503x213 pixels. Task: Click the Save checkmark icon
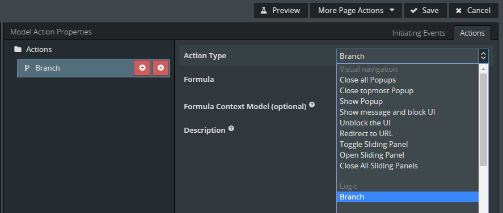coord(414,11)
